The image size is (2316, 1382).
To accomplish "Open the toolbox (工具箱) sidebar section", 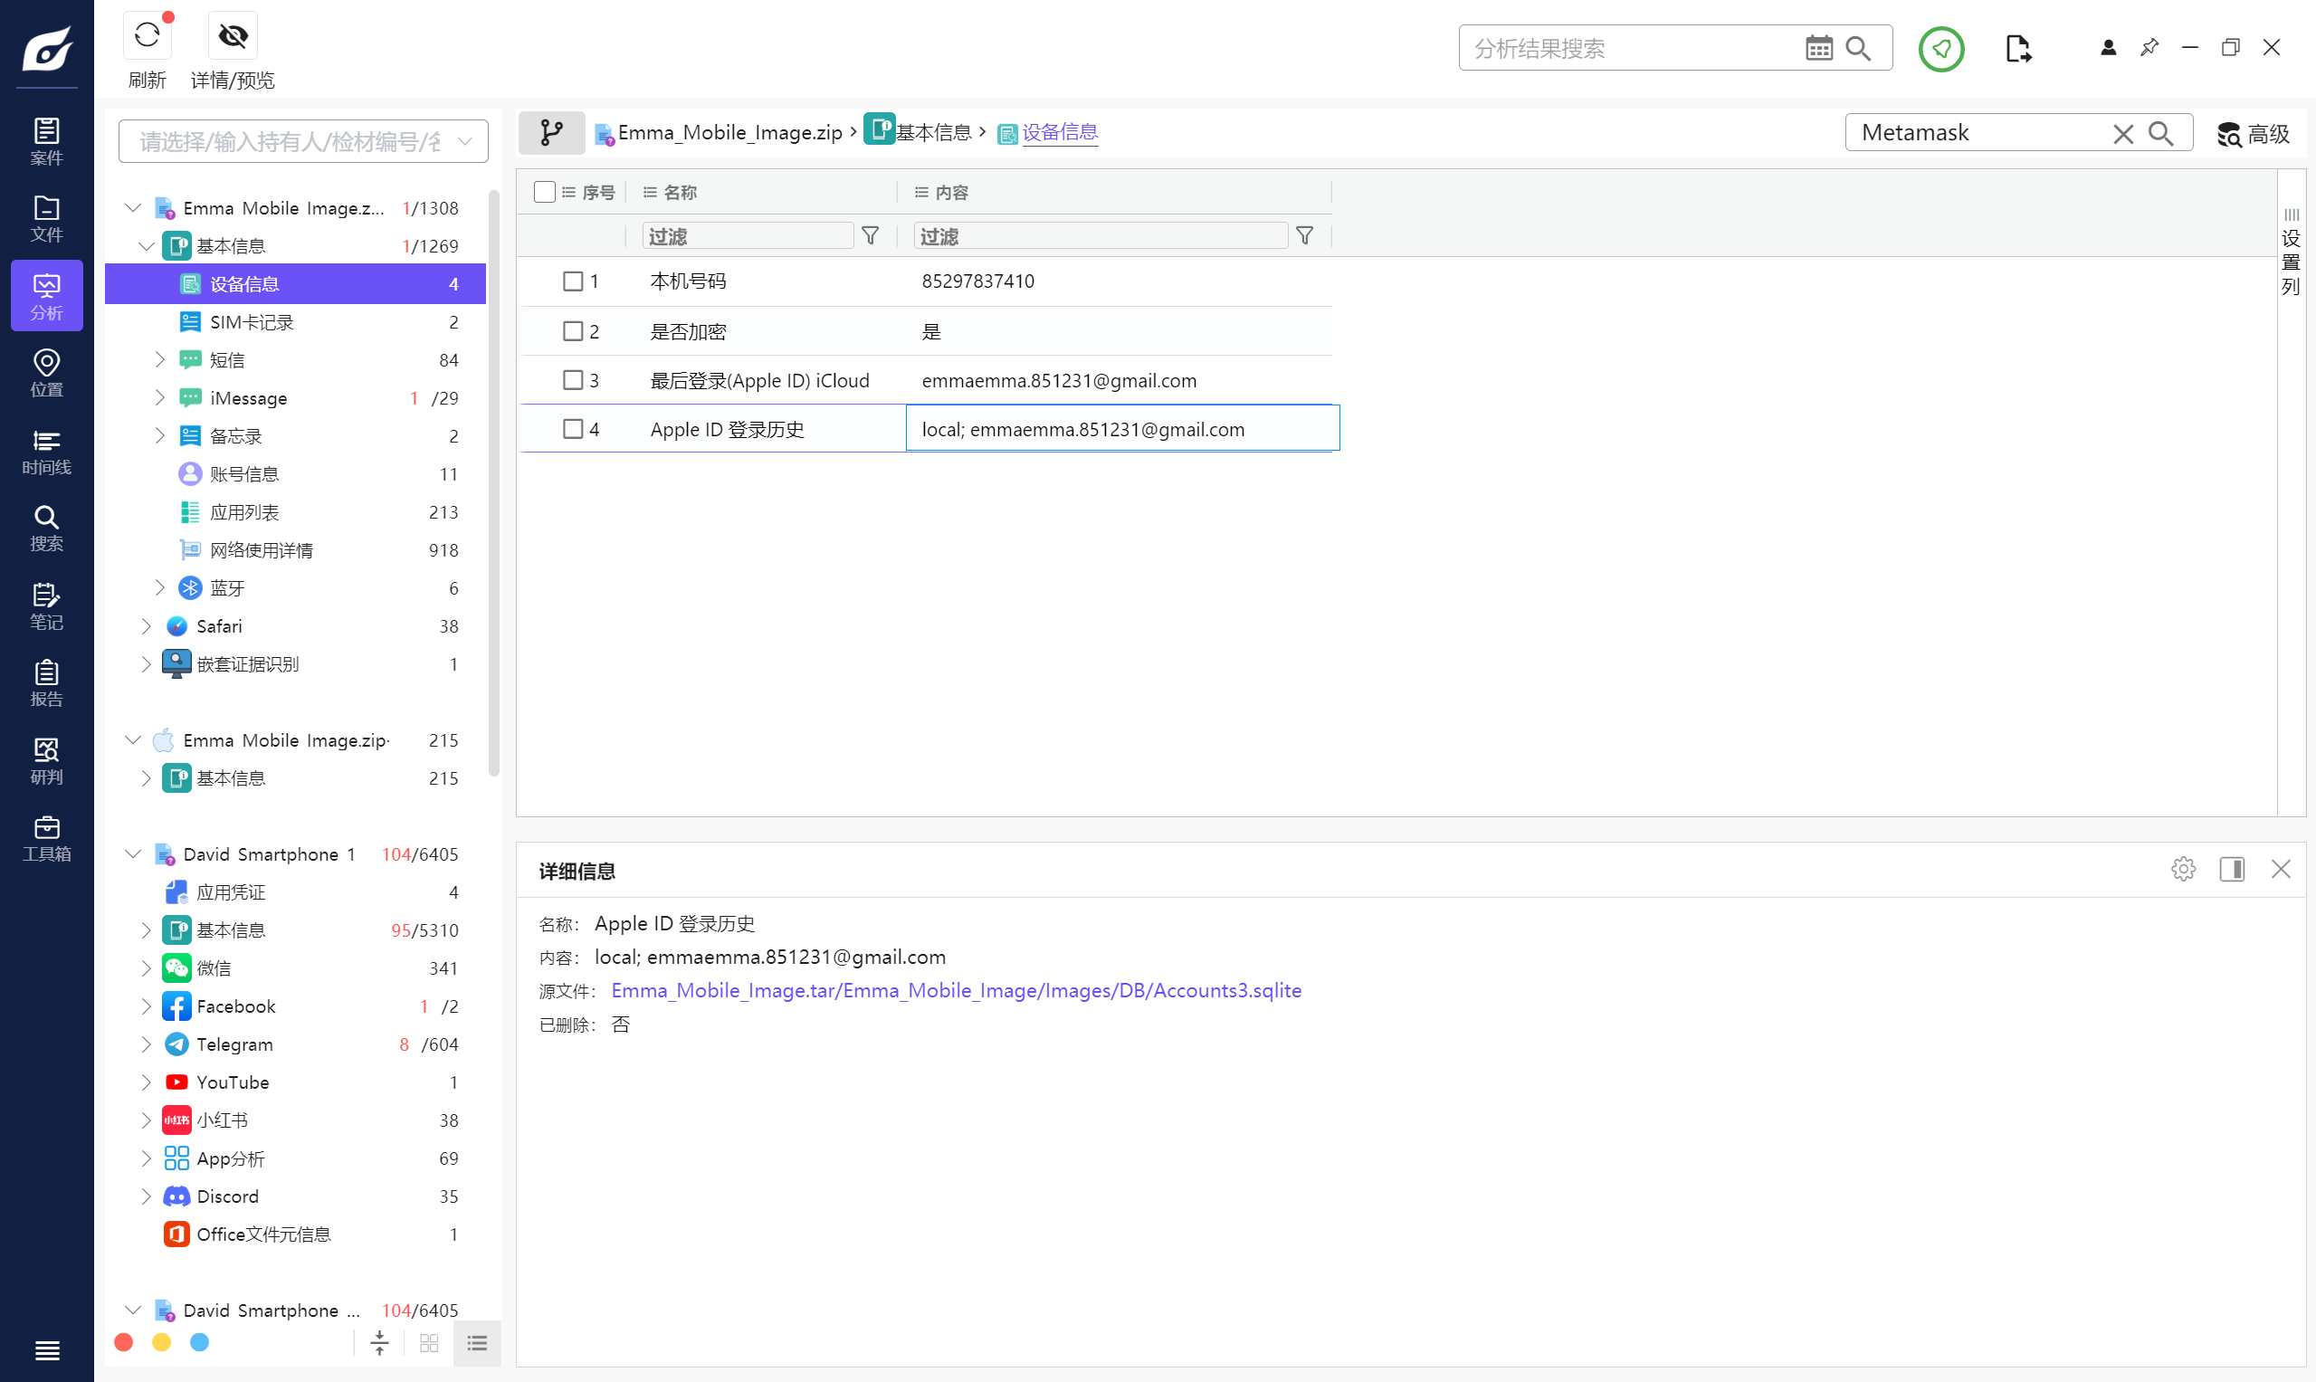I will pyautogui.click(x=46, y=838).
